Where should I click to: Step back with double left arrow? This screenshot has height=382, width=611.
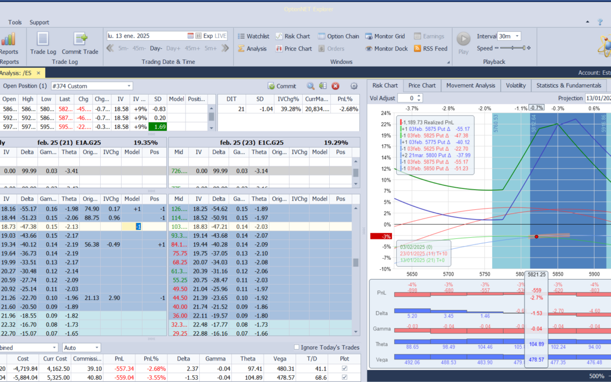pos(110,48)
